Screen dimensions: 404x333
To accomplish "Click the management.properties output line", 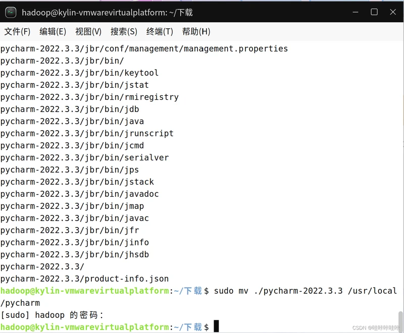I will point(144,48).
